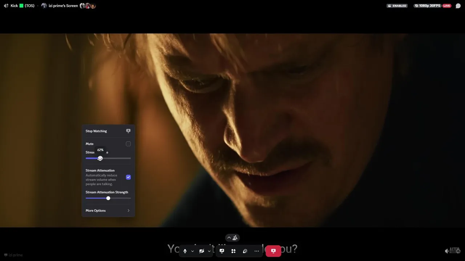This screenshot has width=465, height=261.
Task: Click the Stop Watching menu entry
Action: [108, 131]
